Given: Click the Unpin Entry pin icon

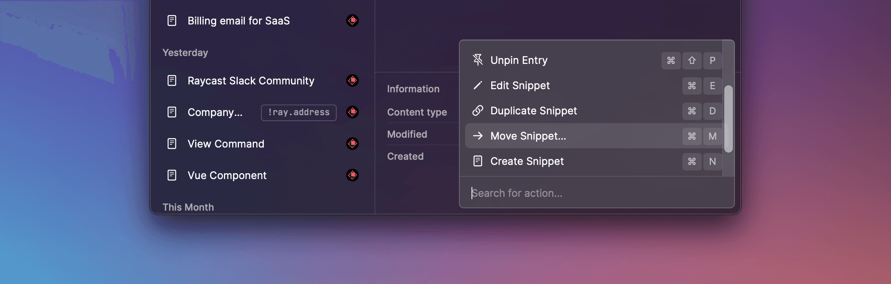Looking at the screenshot, I should 477,60.
